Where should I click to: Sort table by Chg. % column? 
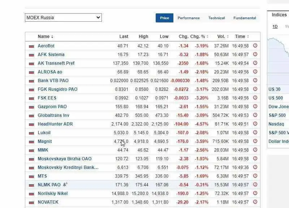point(199,37)
